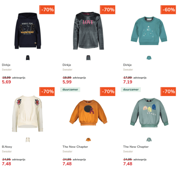Click the -60% discount badge
This screenshot has height=169, width=181.
[x=168, y=9]
